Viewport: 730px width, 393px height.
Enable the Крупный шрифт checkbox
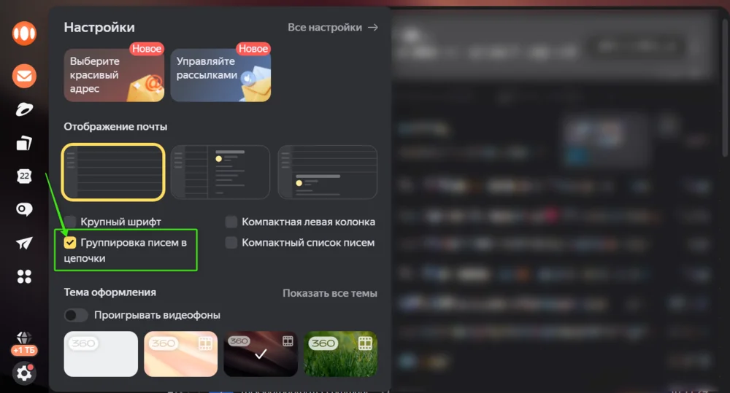tap(70, 222)
